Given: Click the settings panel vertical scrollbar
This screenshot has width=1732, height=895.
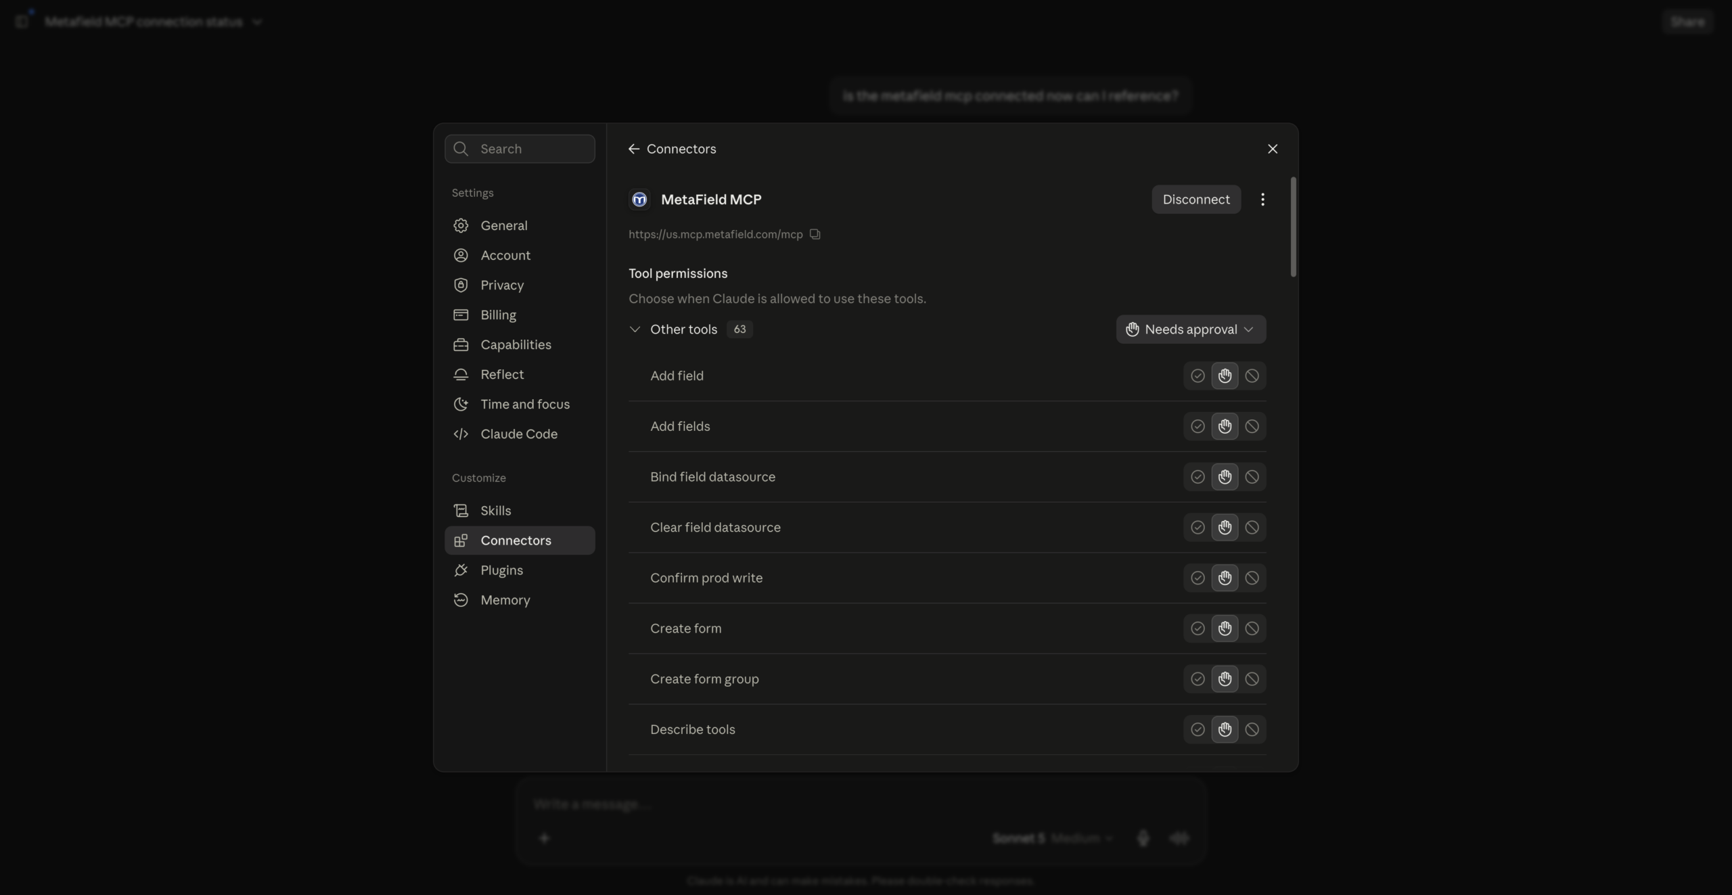Looking at the screenshot, I should click(x=1294, y=227).
